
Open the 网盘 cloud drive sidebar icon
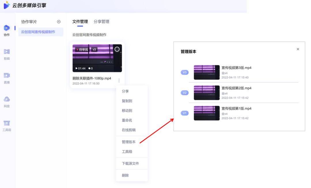(x=7, y=99)
